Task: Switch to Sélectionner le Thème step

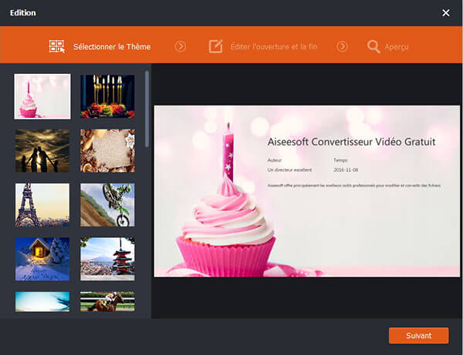Action: tap(111, 47)
